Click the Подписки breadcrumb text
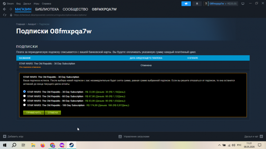The image size is (266, 149). click(44, 24)
